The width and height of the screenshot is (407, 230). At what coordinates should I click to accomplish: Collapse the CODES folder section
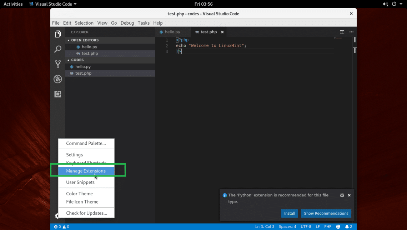pyautogui.click(x=77, y=60)
